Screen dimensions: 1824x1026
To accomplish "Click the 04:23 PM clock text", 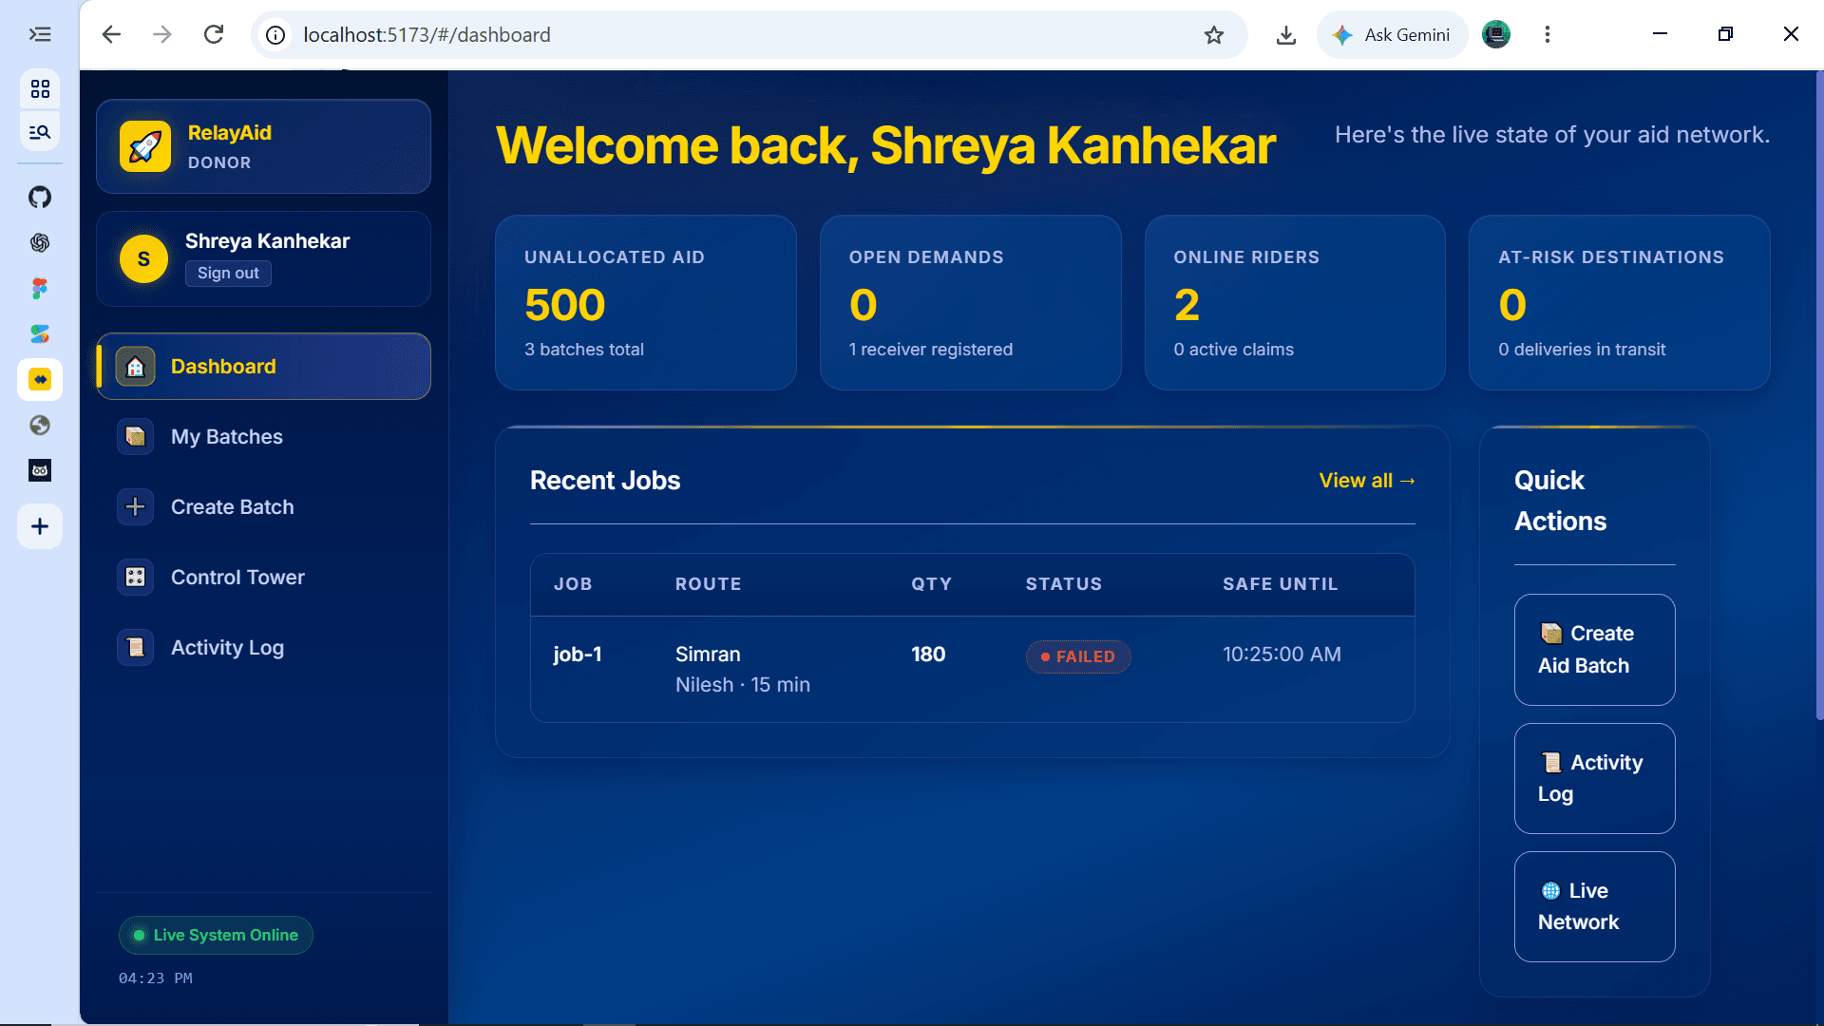I will click(x=155, y=978).
